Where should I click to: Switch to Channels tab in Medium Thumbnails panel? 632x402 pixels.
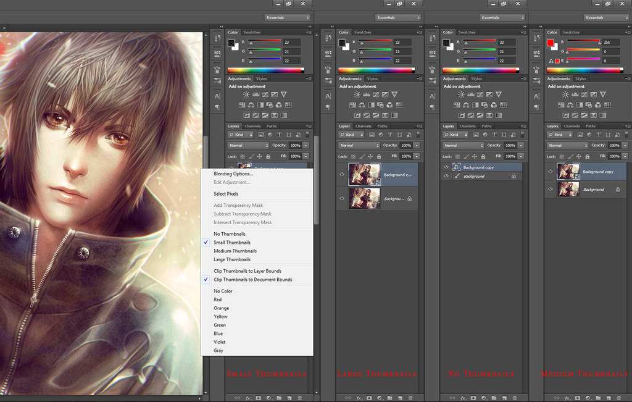click(572, 126)
